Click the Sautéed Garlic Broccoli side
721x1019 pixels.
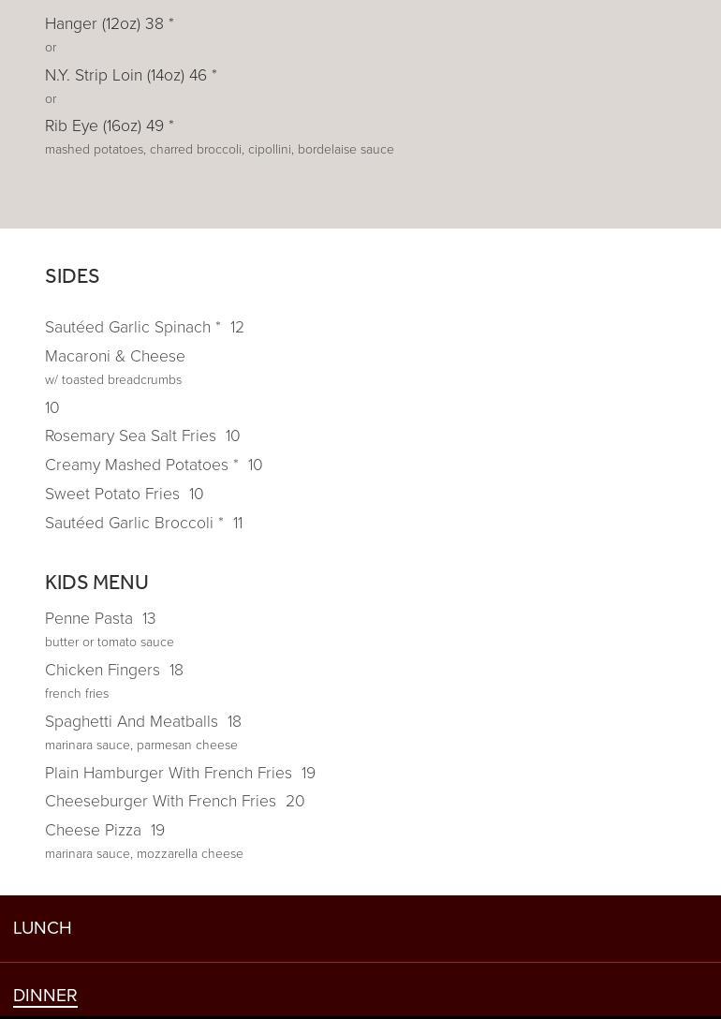129,523
